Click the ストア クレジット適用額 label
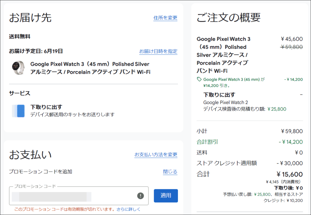Viewport: 311px width, 215px height. click(227, 163)
